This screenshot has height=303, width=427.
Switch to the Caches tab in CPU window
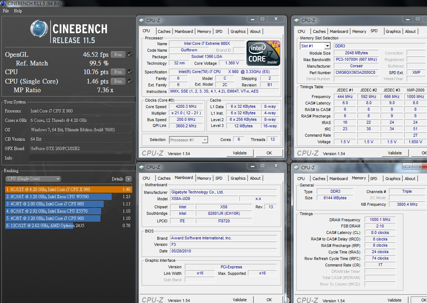point(164,31)
